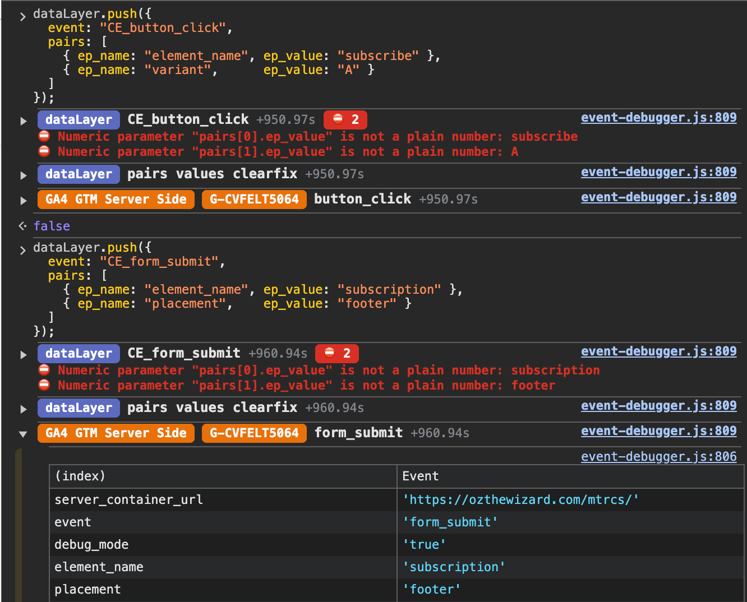Click the dataLayer badge of pairs values clearfix +950.97s
Viewport: 747px width, 602px height.
tap(79, 174)
